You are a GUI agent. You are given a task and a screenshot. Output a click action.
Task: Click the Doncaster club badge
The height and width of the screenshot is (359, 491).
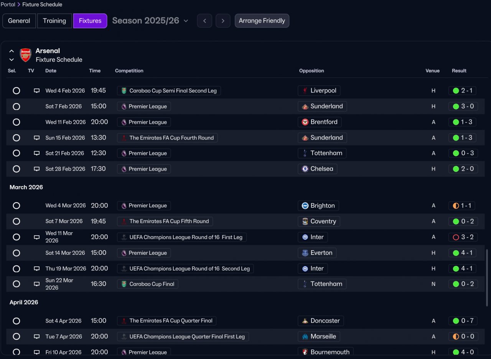pos(305,321)
